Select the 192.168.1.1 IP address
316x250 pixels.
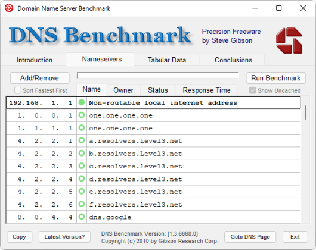click(x=41, y=103)
